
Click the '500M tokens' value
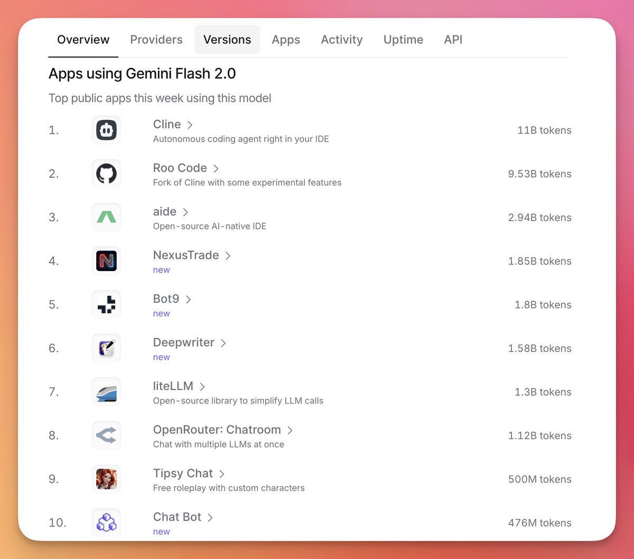(x=539, y=479)
